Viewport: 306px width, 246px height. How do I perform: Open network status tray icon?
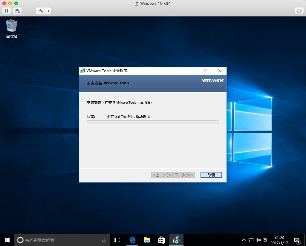[251, 240]
